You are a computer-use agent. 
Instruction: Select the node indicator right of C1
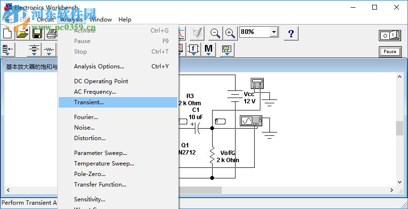220,121
